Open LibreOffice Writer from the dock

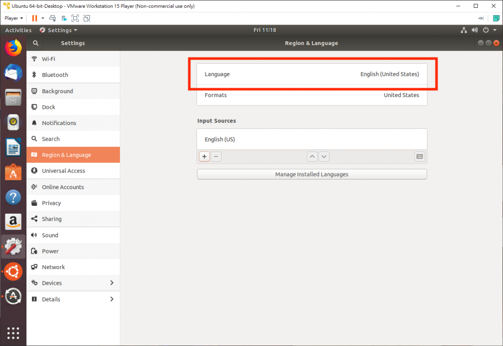tap(13, 147)
